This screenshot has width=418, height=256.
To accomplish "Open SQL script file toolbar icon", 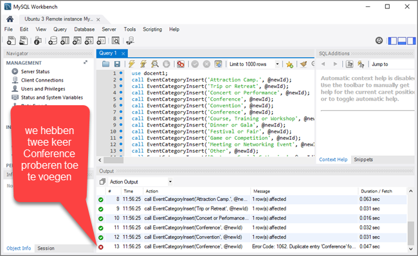I will click(23, 40).
